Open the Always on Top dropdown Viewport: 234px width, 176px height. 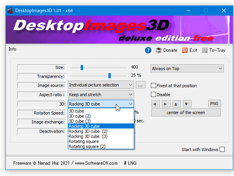(x=187, y=69)
